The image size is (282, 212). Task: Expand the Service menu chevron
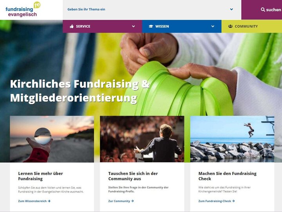[133, 27]
